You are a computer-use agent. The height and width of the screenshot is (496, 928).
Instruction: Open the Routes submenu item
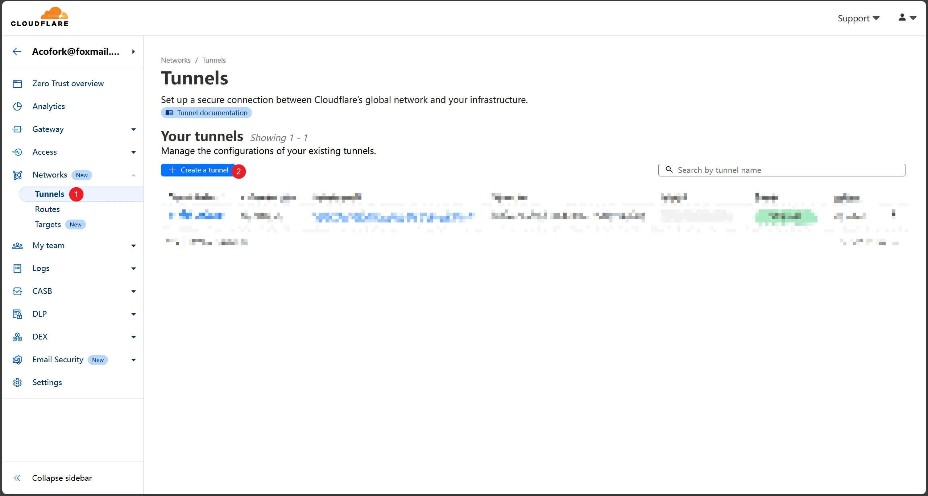pos(47,209)
